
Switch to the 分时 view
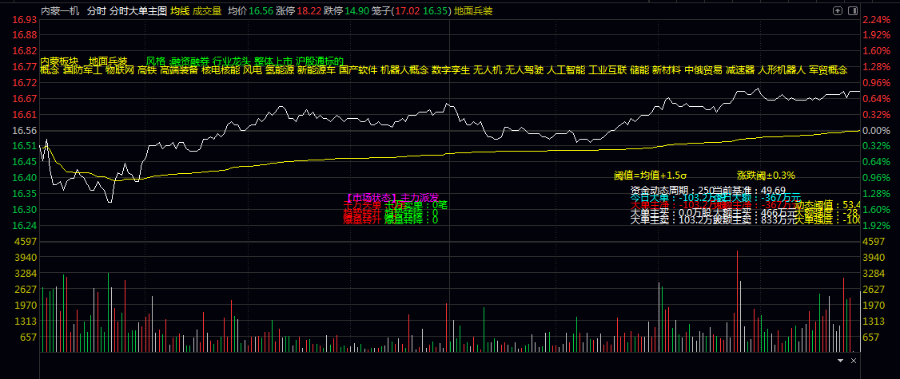(x=96, y=11)
